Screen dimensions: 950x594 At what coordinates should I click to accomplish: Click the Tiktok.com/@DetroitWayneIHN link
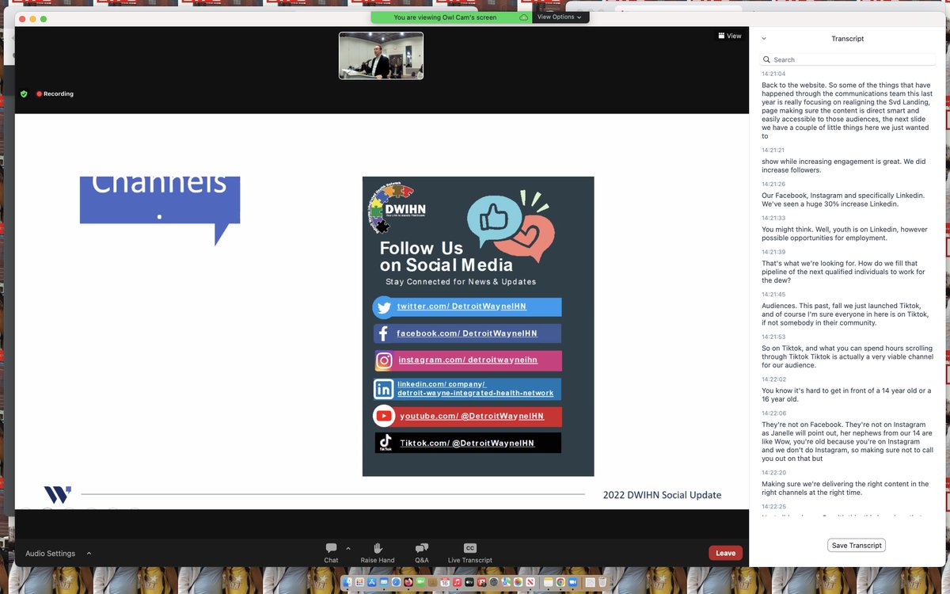(467, 443)
